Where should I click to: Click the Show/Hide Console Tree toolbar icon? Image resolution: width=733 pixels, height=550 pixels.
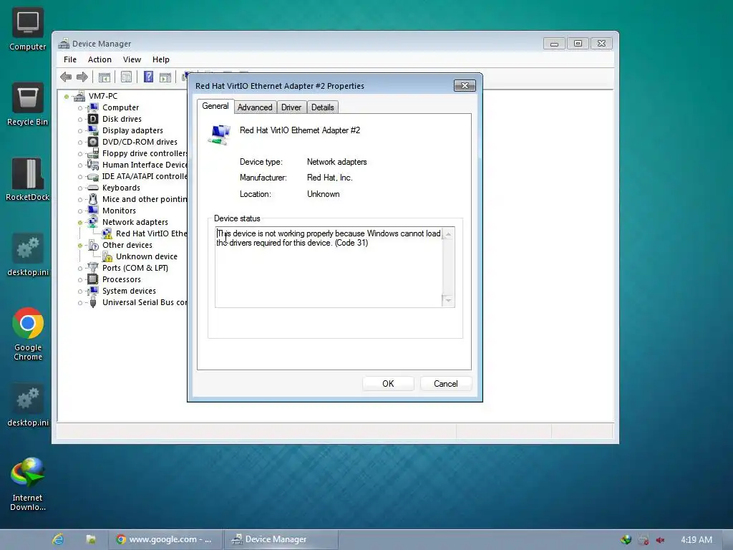click(x=105, y=77)
